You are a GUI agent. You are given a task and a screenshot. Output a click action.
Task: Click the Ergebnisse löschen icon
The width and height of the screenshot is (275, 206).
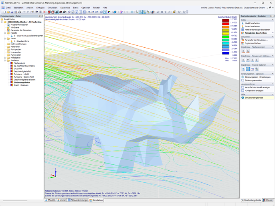point(243,43)
